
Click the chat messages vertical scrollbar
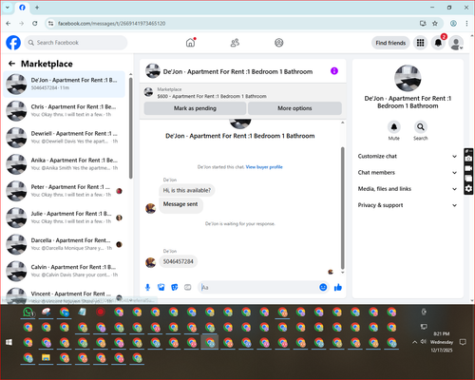click(342, 208)
